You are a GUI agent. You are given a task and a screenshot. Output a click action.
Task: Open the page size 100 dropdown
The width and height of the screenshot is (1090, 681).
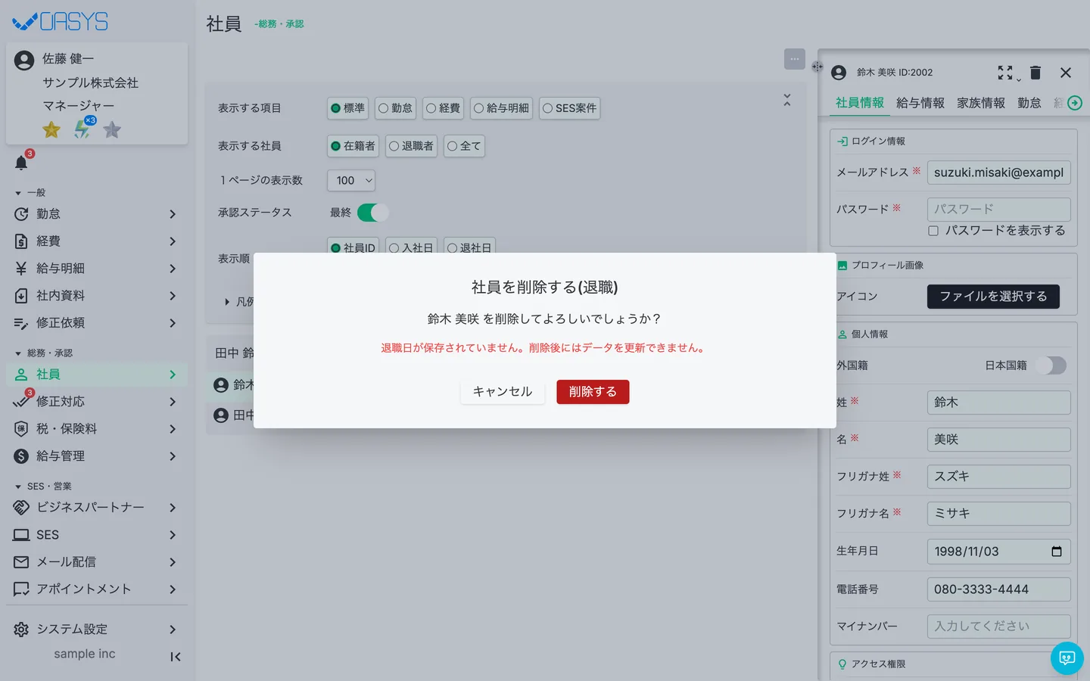click(x=351, y=180)
